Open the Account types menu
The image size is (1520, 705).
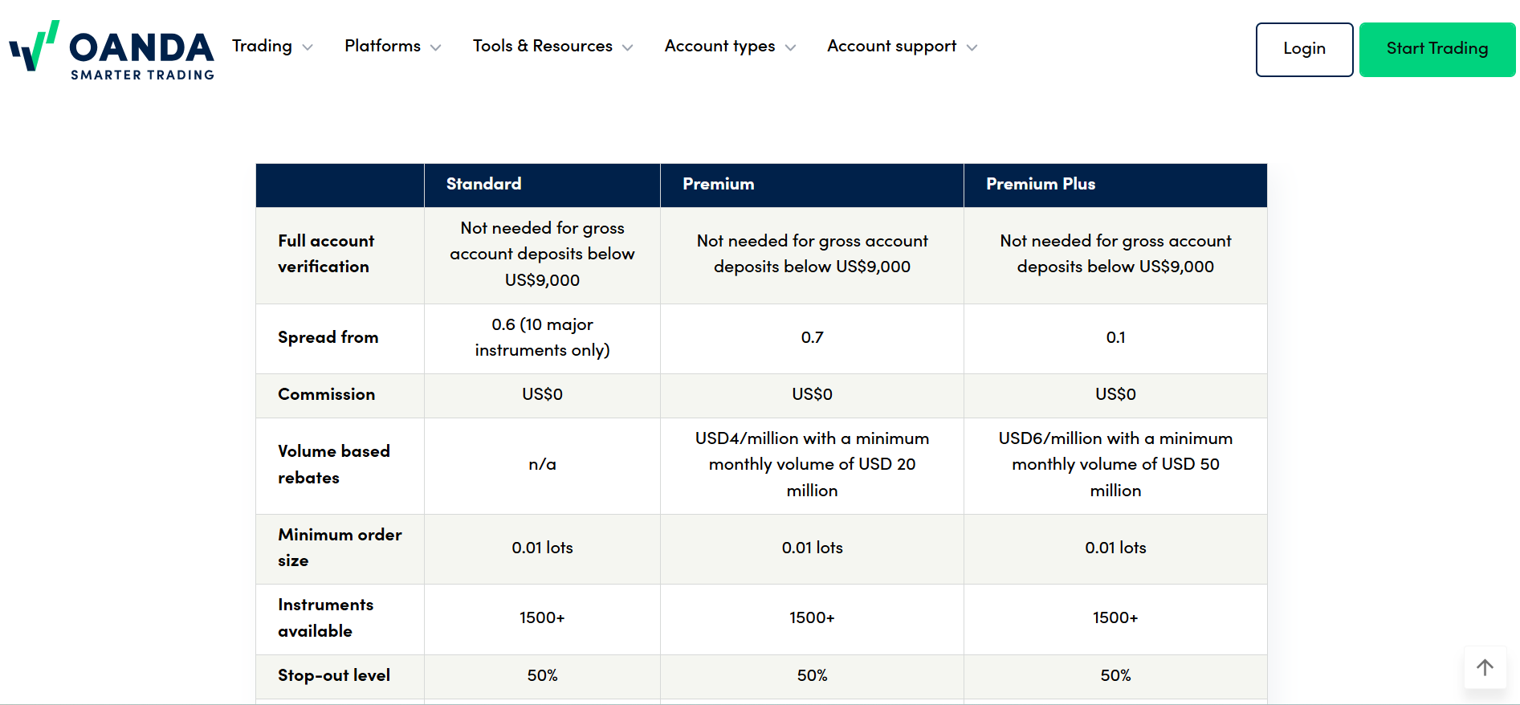coord(719,46)
